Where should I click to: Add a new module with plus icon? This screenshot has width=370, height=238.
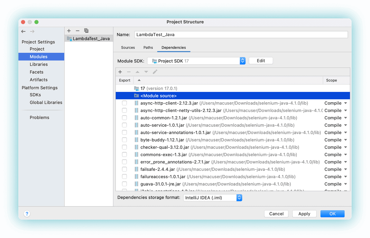point(69,31)
